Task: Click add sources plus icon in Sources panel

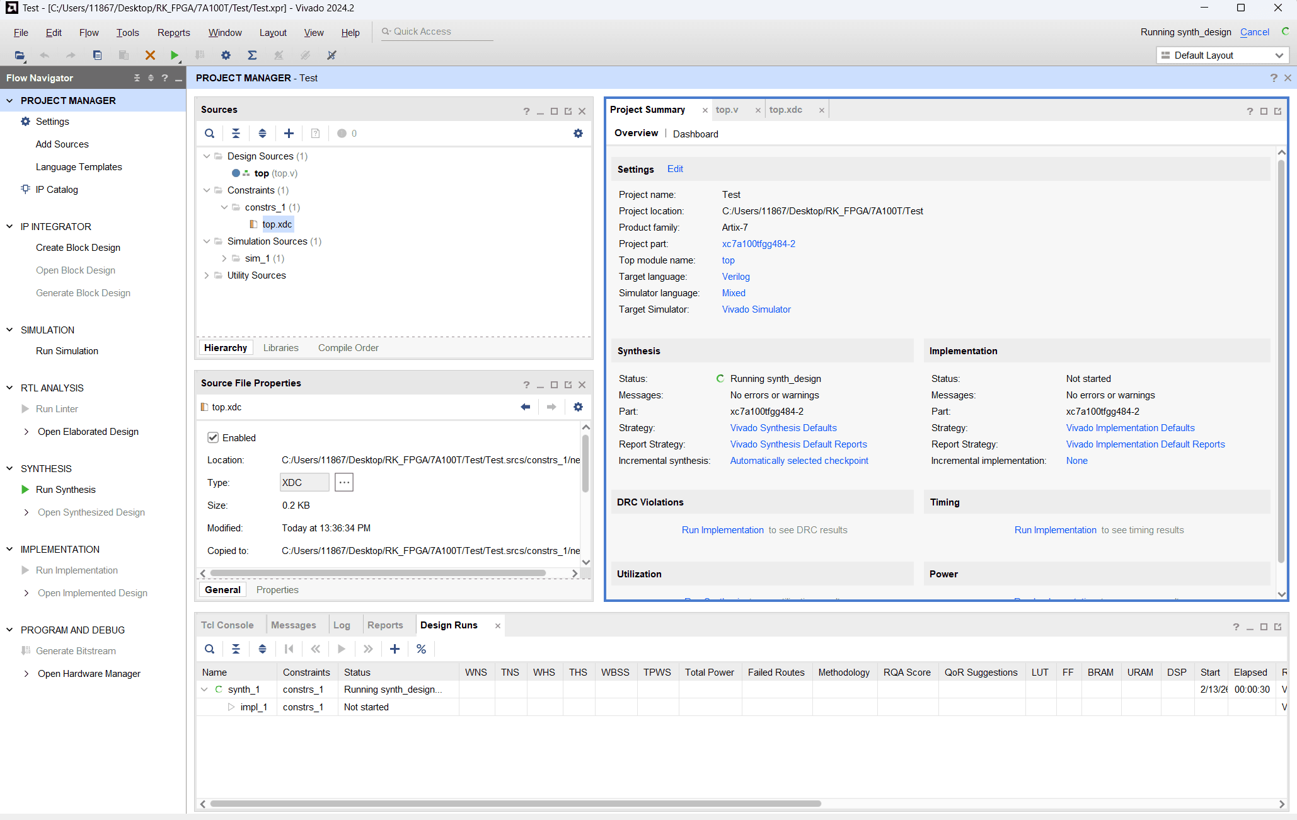Action: point(289,134)
